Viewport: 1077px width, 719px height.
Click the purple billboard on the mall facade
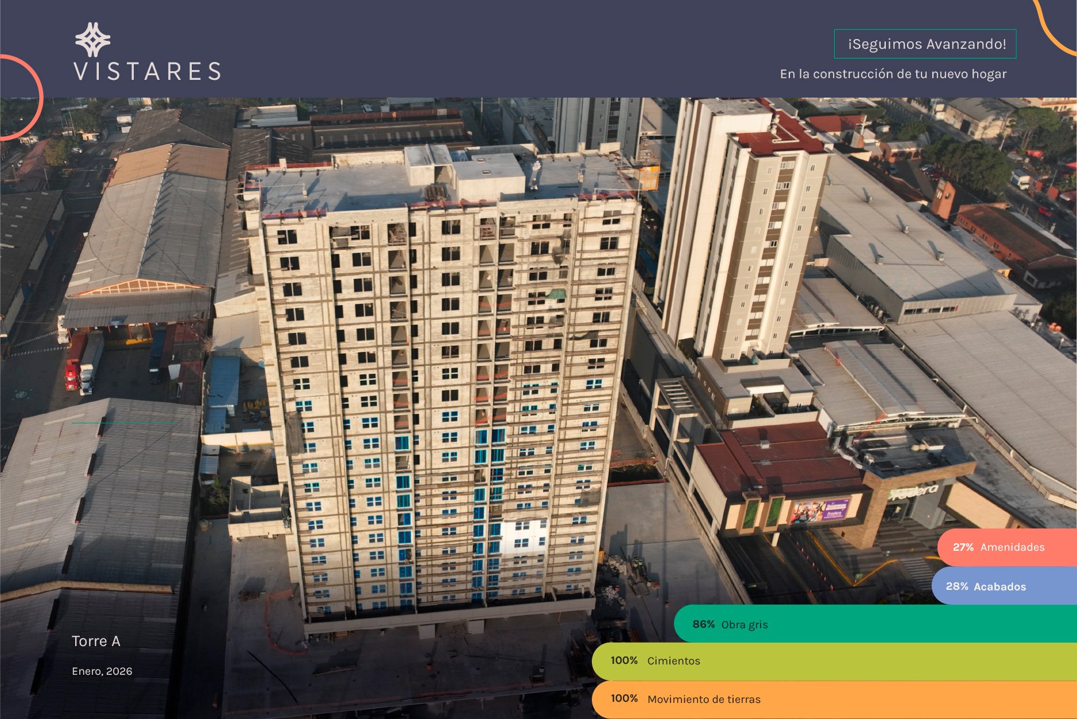[820, 511]
